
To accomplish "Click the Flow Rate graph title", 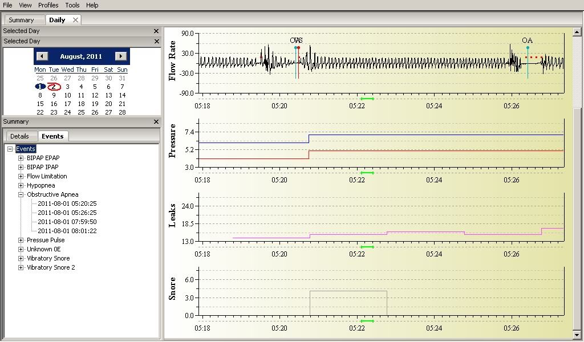I will pos(172,61).
